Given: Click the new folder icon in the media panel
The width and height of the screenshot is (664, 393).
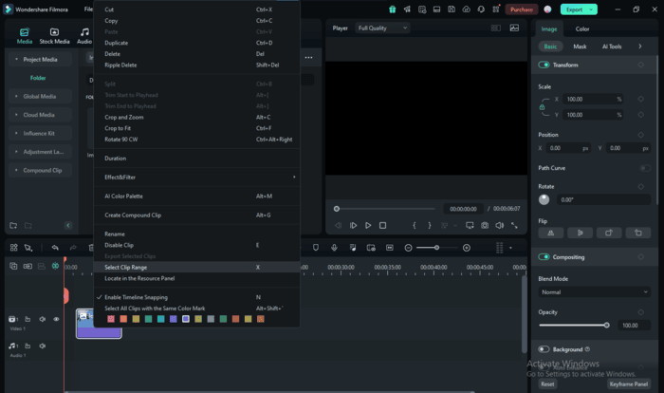Looking at the screenshot, I should tap(13, 226).
